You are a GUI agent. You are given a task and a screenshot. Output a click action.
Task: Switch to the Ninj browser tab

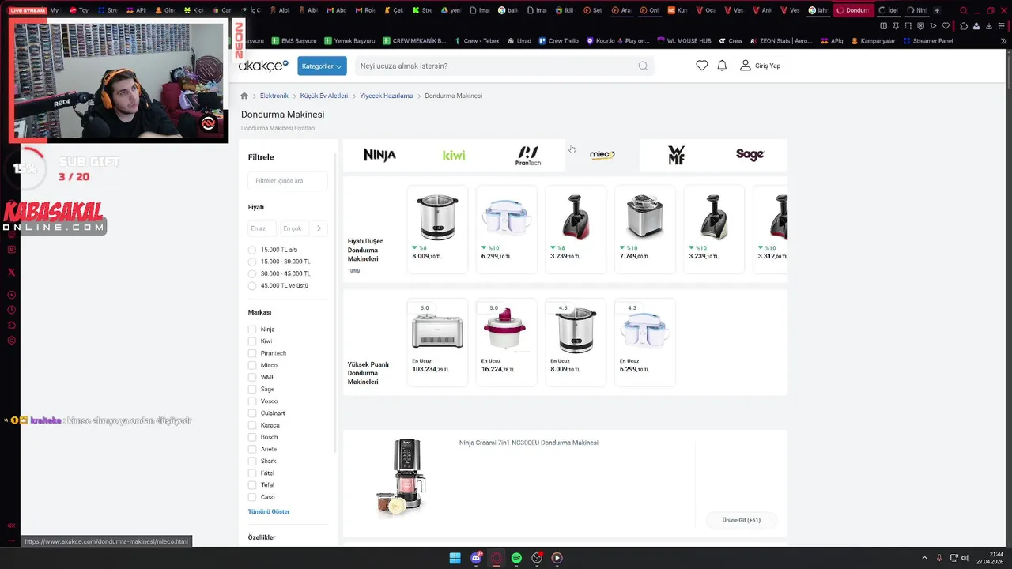point(916,10)
